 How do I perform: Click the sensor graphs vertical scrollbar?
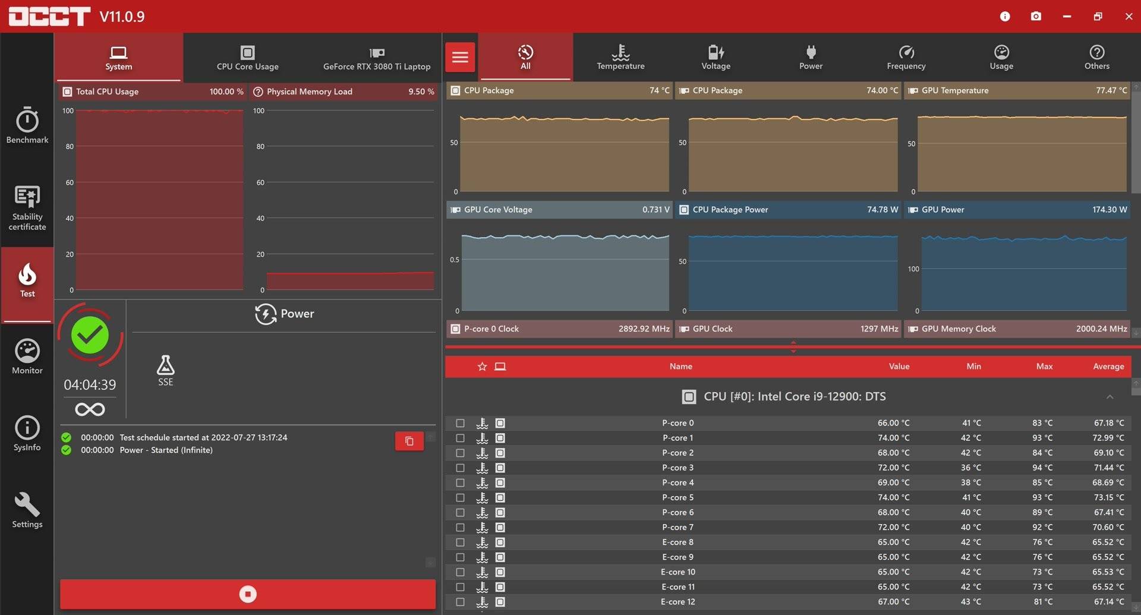[x=1136, y=143]
